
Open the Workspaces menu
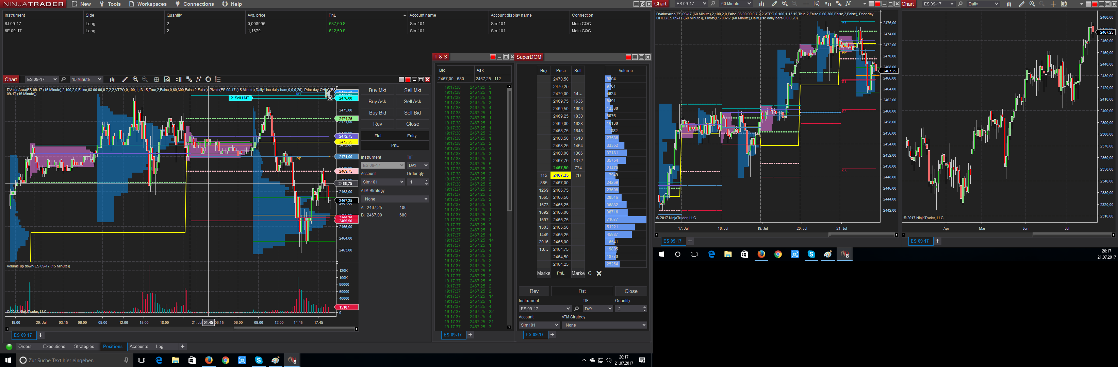click(148, 4)
